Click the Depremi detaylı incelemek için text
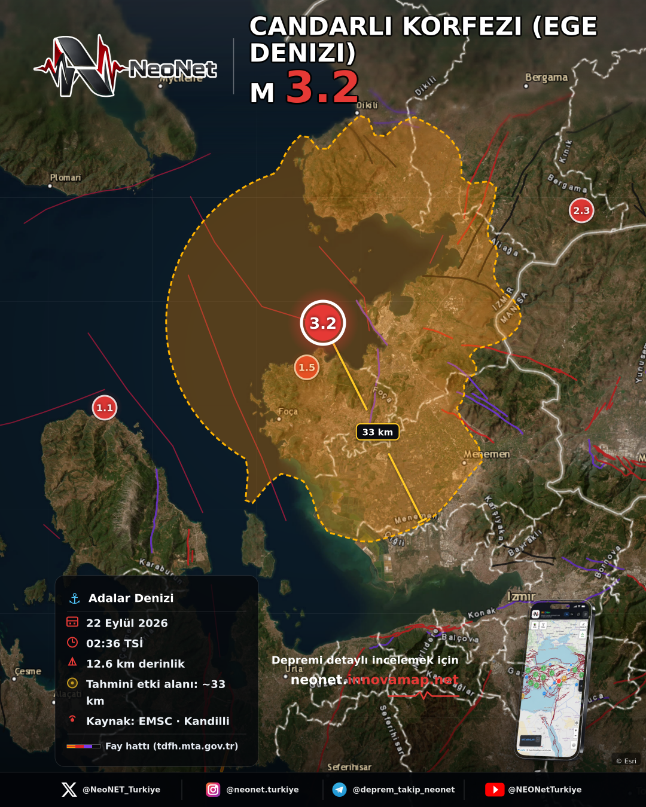 (365, 660)
